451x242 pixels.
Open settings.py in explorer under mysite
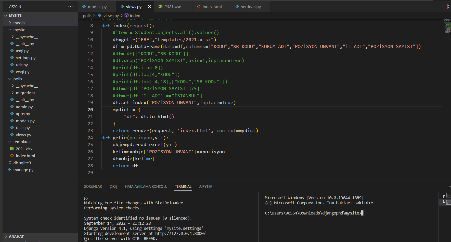[25, 58]
